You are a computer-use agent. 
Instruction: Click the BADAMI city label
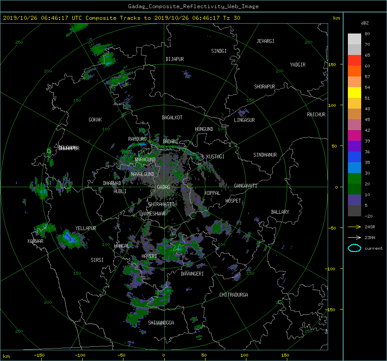(170, 142)
